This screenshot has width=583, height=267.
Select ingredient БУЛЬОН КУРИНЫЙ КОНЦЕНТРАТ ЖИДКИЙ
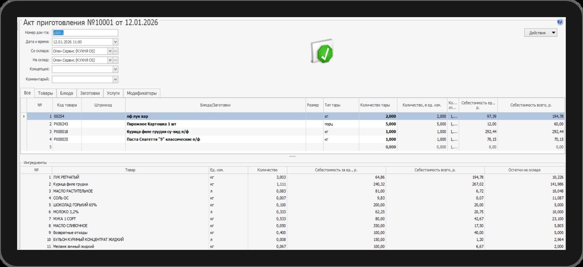pos(293,239)
